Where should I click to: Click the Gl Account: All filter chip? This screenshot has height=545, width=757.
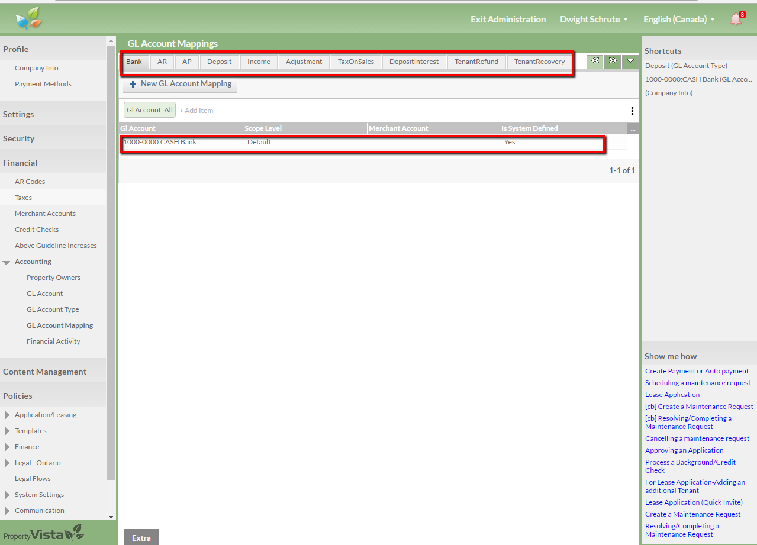tap(150, 110)
